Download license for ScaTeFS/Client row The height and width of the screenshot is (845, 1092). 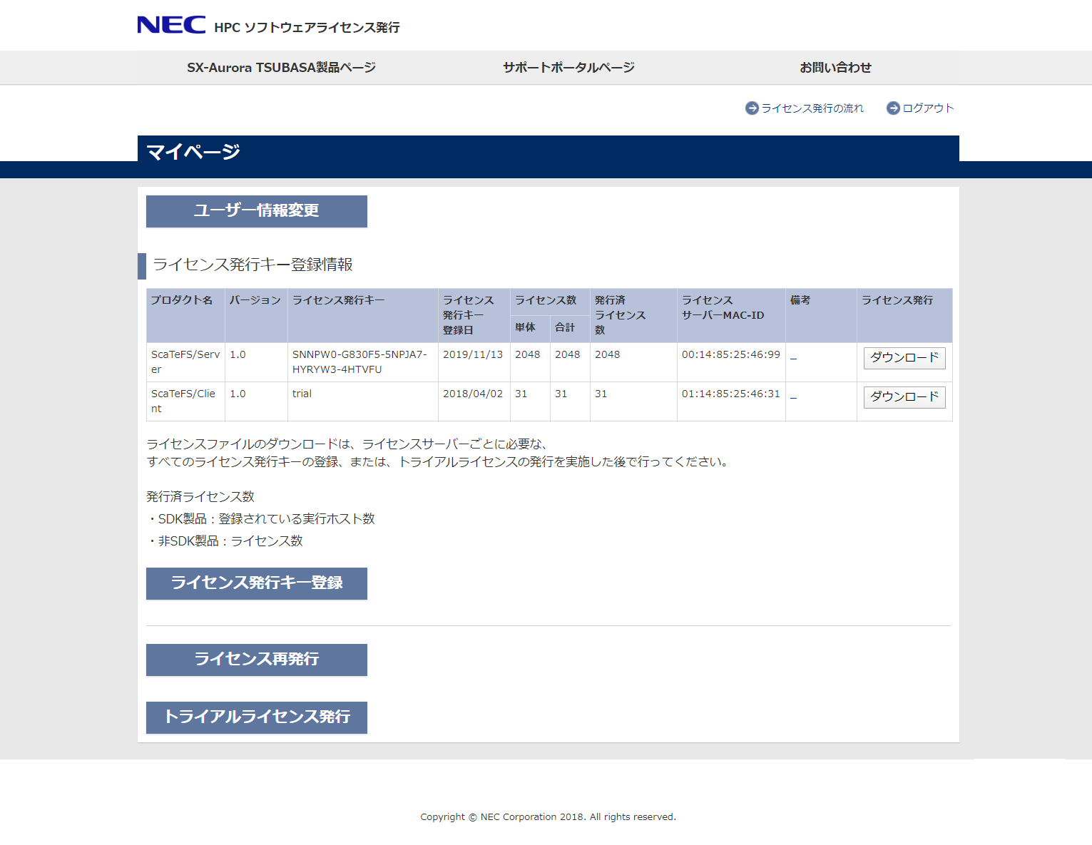pos(904,397)
